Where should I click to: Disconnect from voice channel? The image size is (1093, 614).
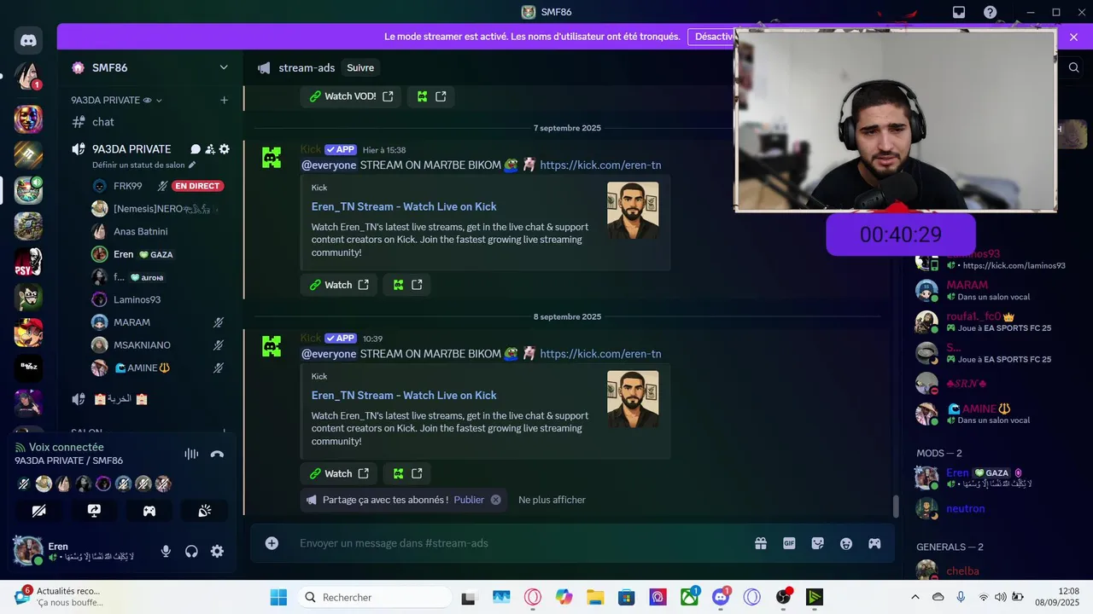point(217,455)
